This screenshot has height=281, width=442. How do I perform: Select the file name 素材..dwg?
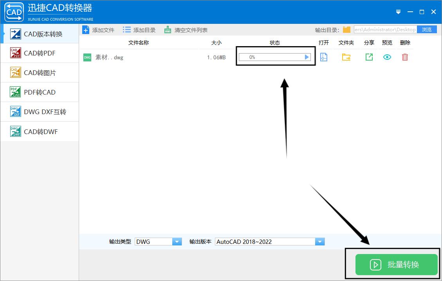point(109,57)
